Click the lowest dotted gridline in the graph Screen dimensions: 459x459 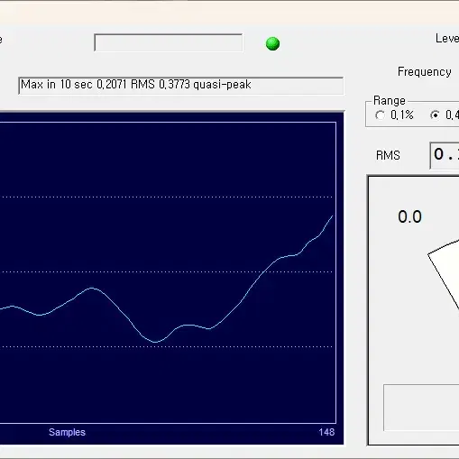[x=166, y=346]
